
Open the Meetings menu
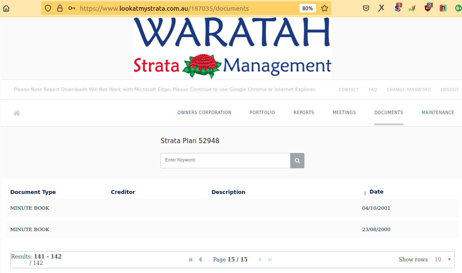click(x=344, y=112)
